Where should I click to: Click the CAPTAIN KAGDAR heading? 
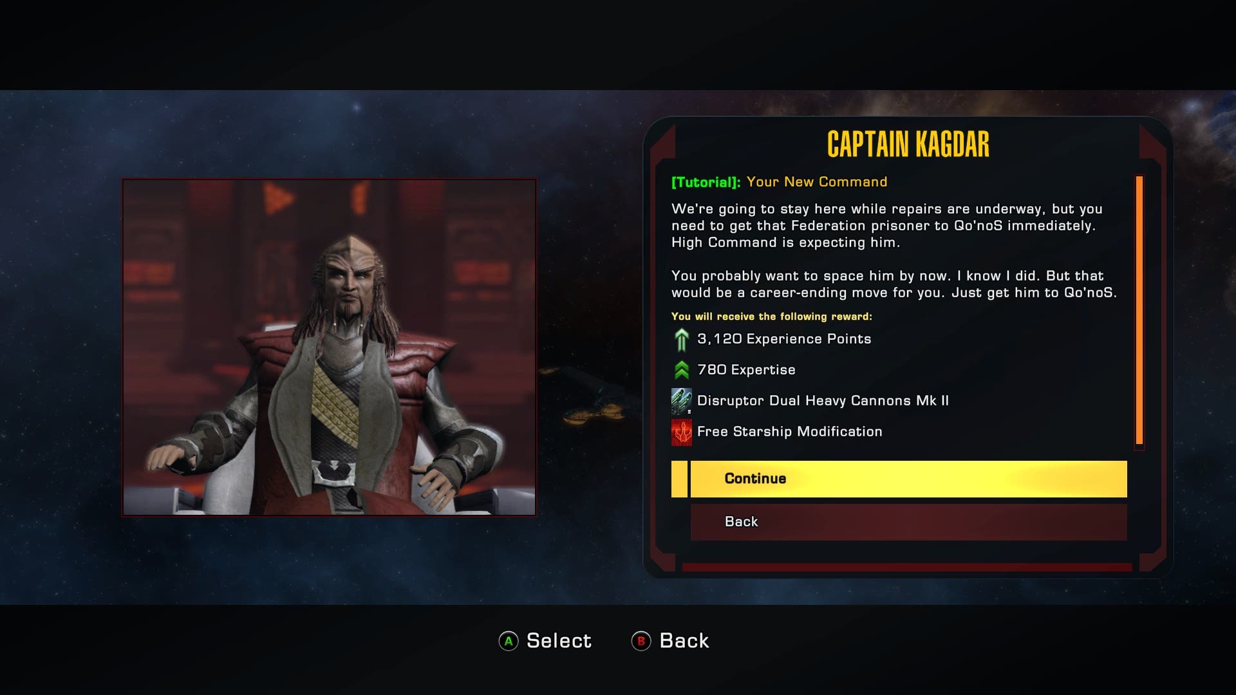(x=908, y=144)
